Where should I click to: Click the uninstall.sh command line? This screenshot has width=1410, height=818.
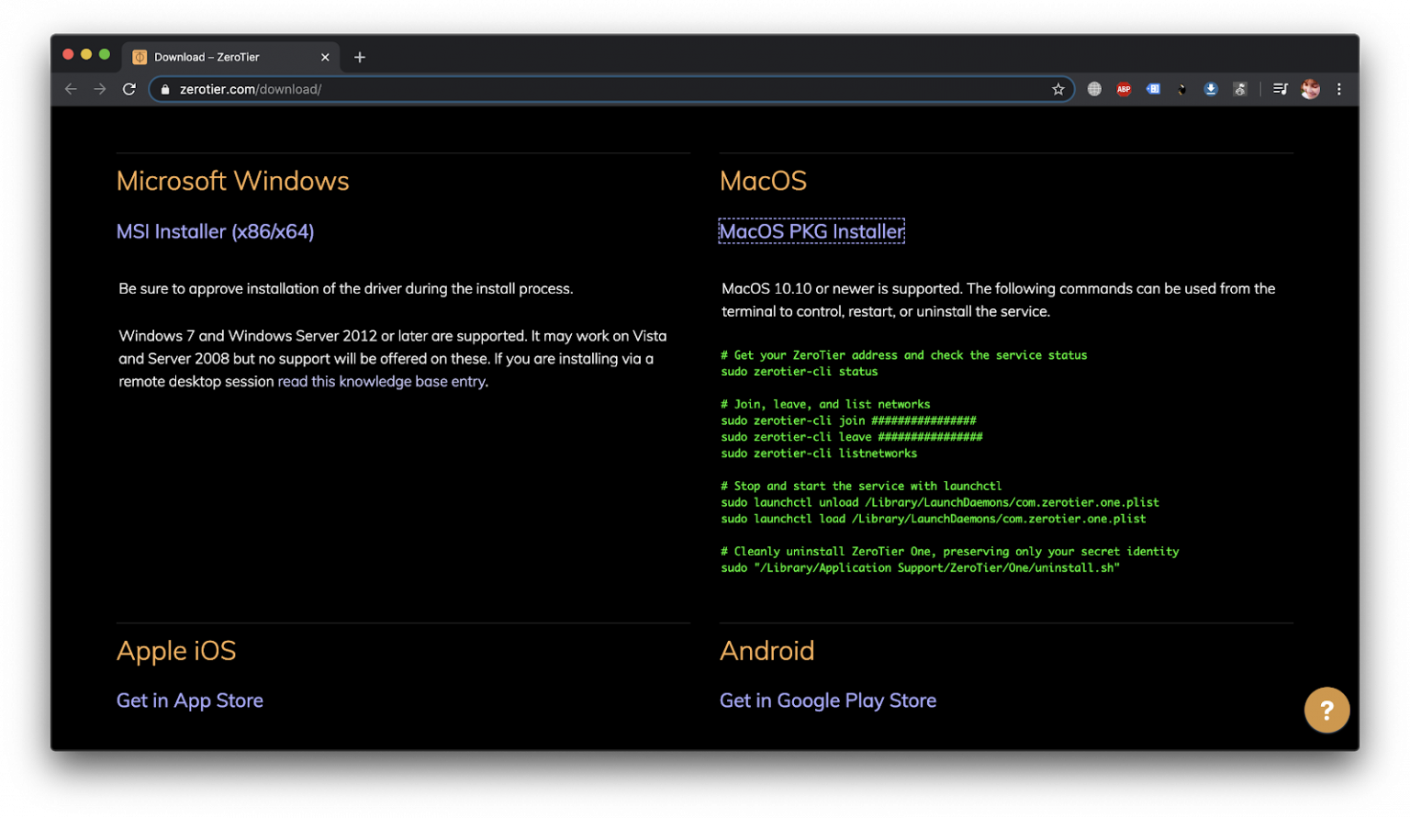click(921, 568)
